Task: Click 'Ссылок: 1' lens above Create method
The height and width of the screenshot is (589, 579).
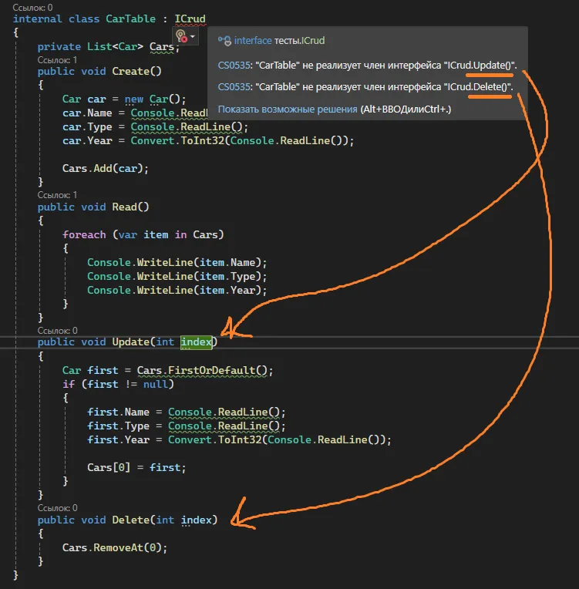Action: coord(57,60)
